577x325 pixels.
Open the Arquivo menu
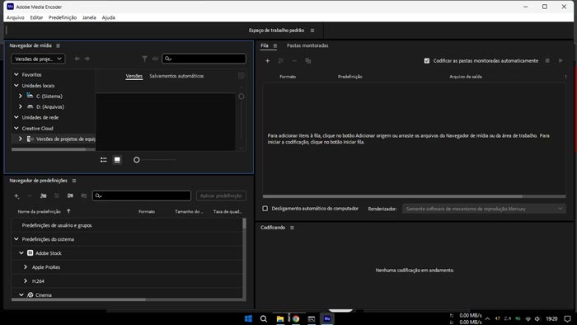tap(15, 17)
